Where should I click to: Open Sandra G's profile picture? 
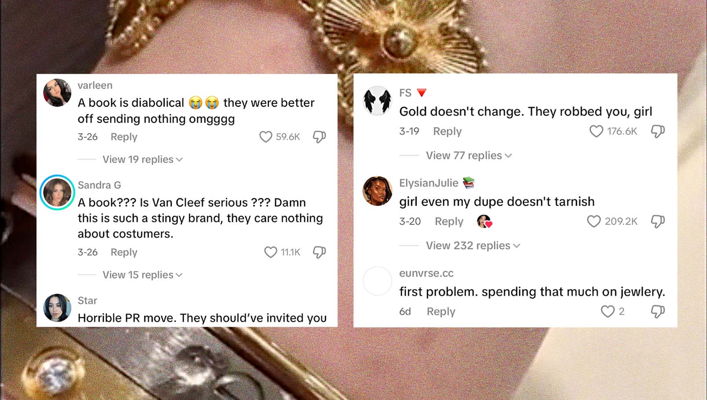point(57,193)
